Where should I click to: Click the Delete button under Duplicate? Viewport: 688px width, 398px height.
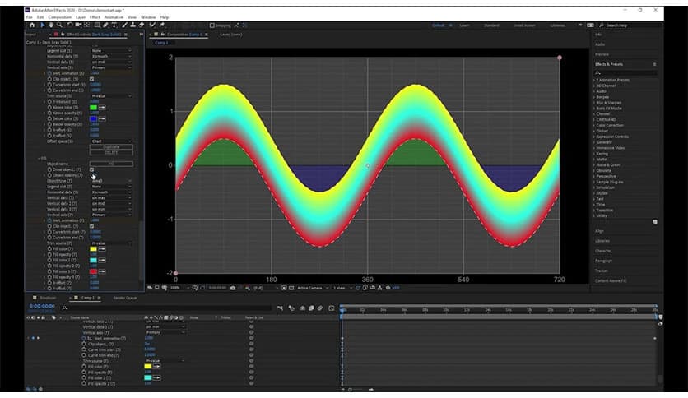tap(111, 152)
